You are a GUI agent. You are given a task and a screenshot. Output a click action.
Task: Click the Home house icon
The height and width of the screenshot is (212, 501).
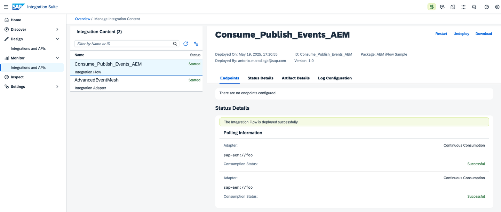(7, 20)
